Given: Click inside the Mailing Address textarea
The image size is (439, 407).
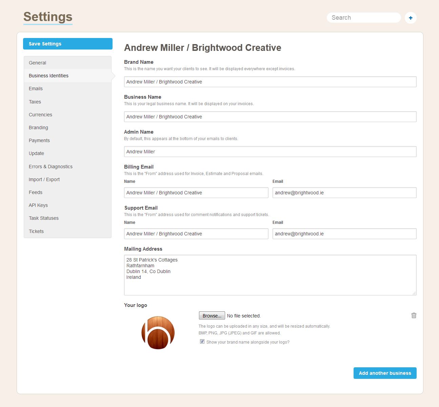Looking at the screenshot, I should click(x=270, y=275).
